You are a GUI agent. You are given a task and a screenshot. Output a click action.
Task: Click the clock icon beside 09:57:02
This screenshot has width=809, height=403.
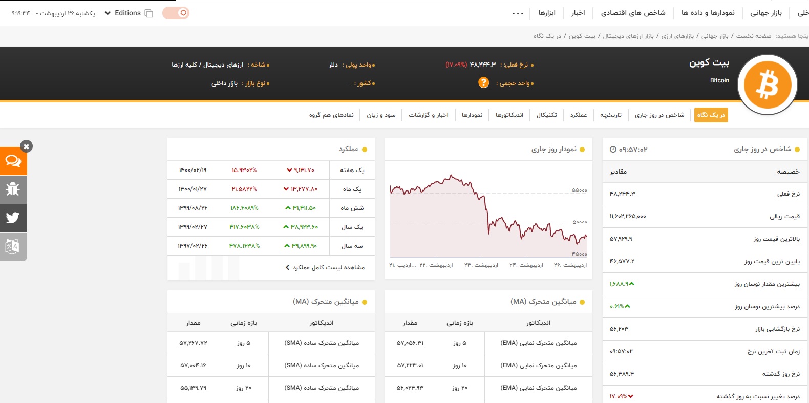pyautogui.click(x=613, y=150)
